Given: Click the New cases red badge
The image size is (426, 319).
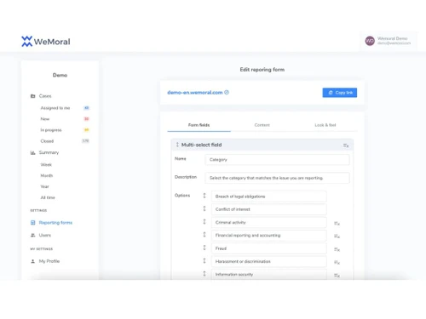Looking at the screenshot, I should point(86,119).
